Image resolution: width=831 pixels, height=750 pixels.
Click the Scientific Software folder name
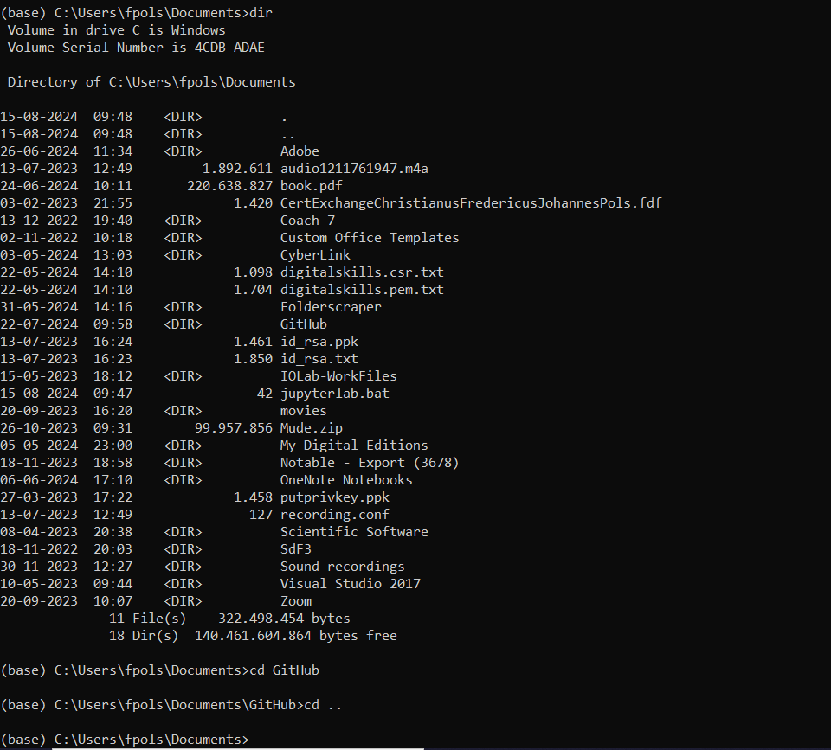(354, 532)
